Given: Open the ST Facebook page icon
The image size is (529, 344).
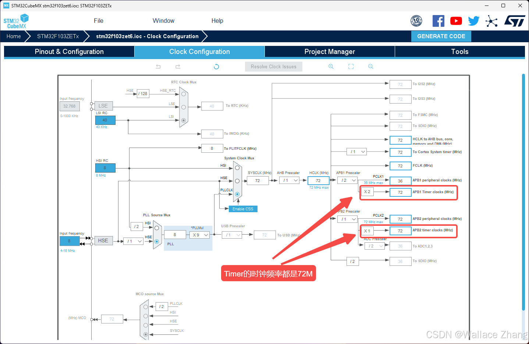Looking at the screenshot, I should (x=438, y=21).
